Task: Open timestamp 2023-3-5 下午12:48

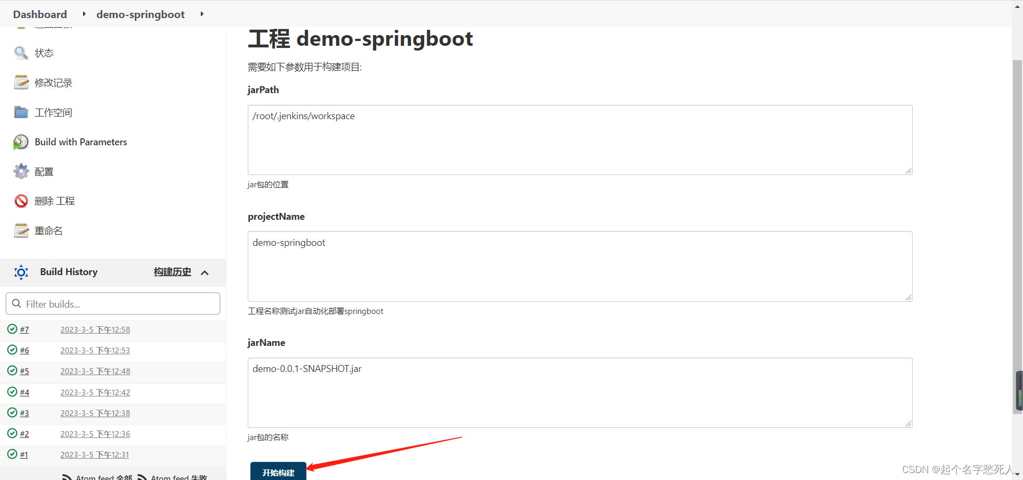Action: coord(95,371)
